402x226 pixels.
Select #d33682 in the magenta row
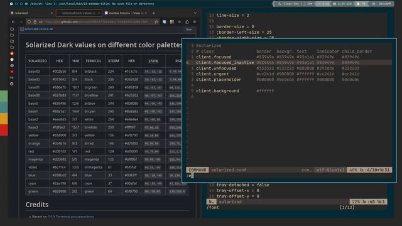coord(59,159)
